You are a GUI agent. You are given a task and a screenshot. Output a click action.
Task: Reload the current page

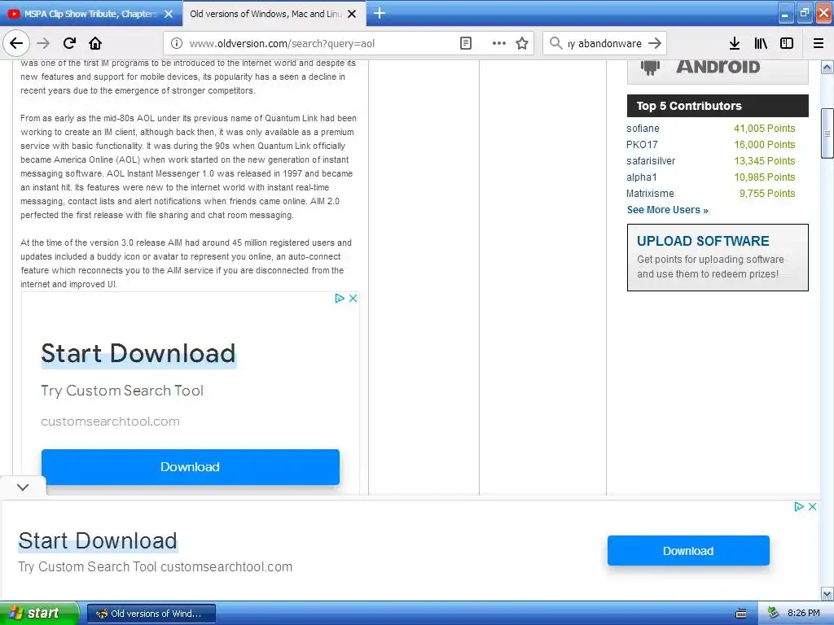(69, 43)
